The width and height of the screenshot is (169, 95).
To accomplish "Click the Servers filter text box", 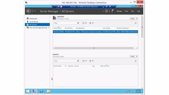I will pos(65,23).
